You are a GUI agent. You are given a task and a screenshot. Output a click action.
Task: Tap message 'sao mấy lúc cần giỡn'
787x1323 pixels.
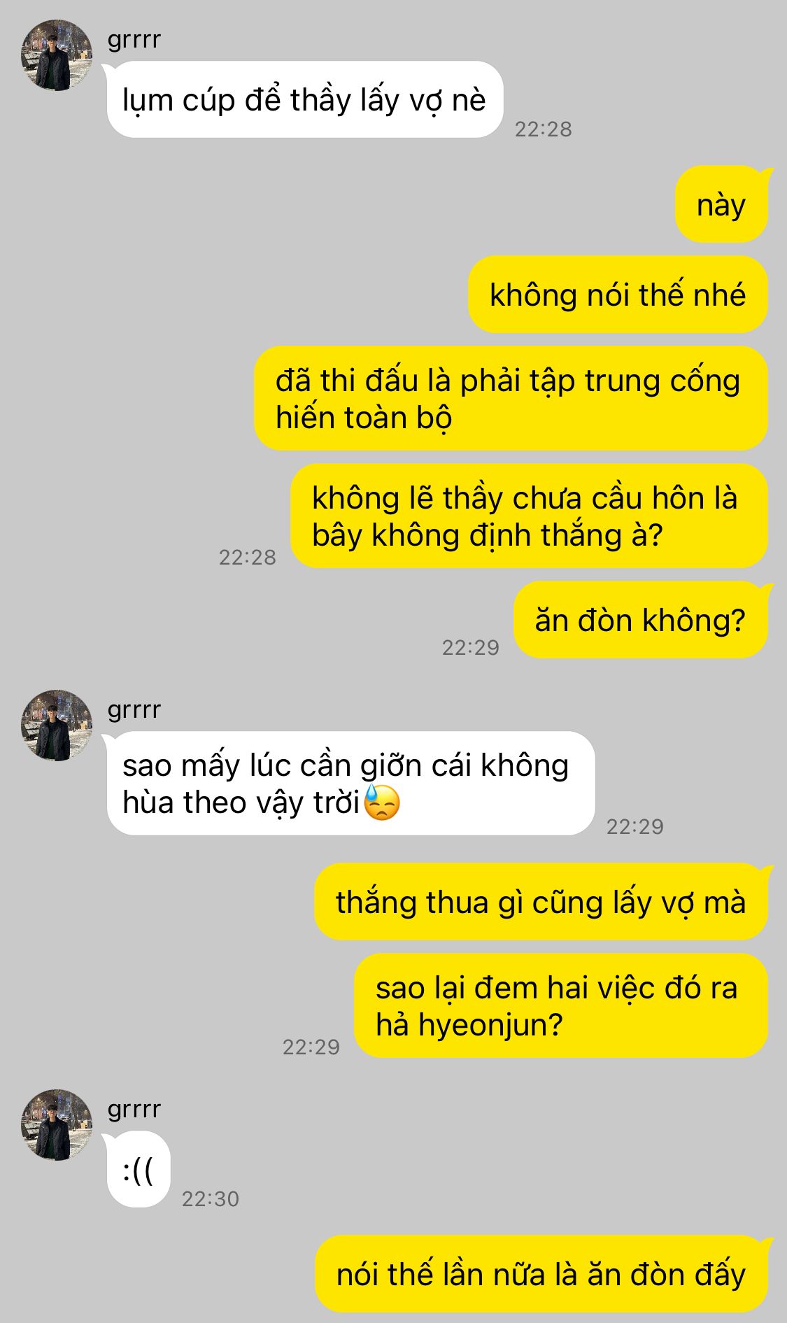350,784
